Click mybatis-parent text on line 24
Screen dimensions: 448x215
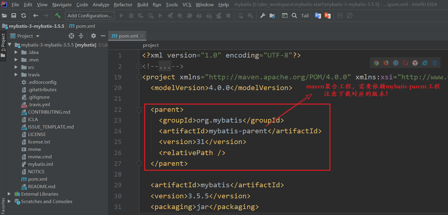(x=238, y=131)
